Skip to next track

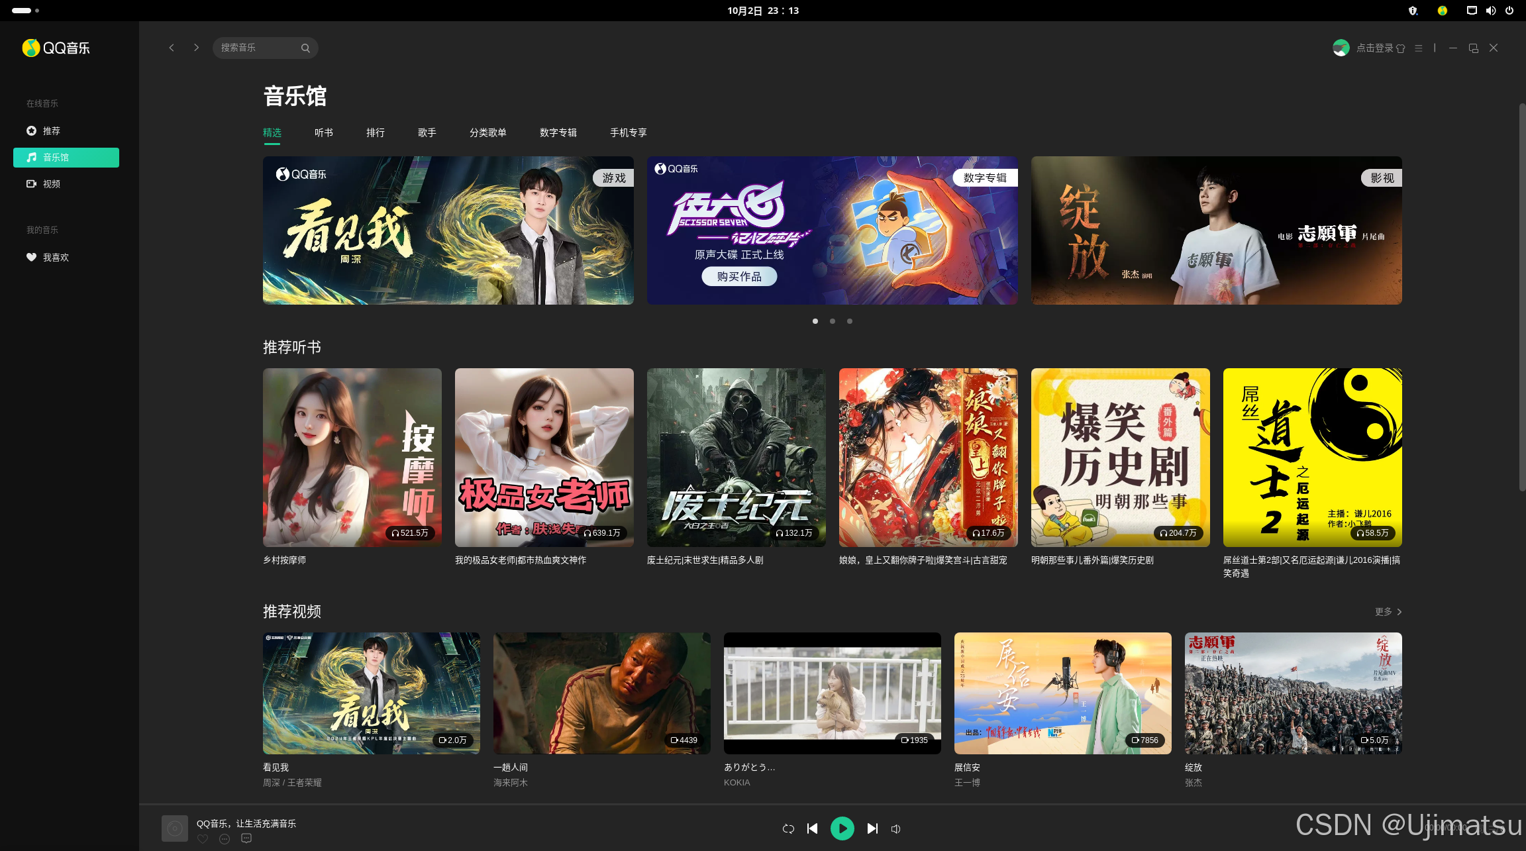[x=872, y=828]
